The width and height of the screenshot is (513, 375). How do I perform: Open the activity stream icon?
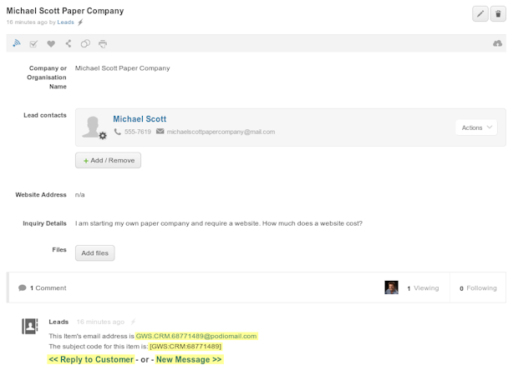(x=17, y=43)
